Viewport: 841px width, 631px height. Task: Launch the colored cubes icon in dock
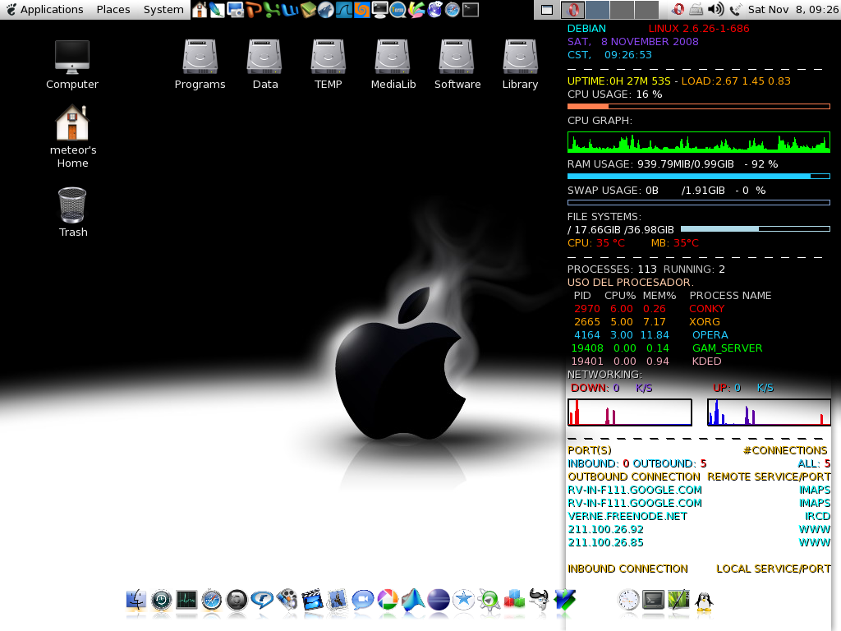click(514, 600)
